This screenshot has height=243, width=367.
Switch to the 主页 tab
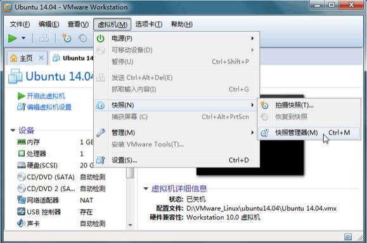tap(26, 58)
